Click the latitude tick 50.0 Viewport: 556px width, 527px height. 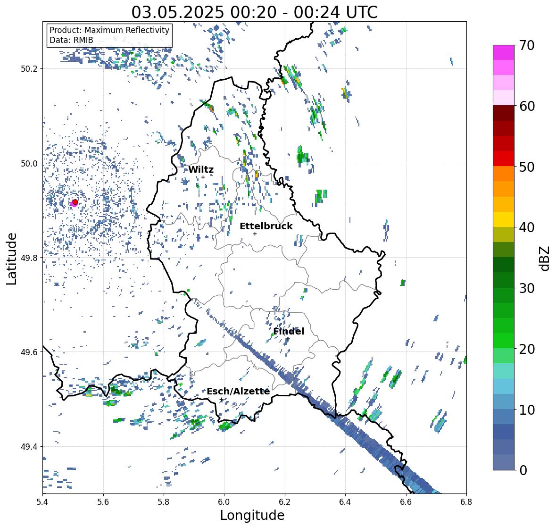coord(29,163)
